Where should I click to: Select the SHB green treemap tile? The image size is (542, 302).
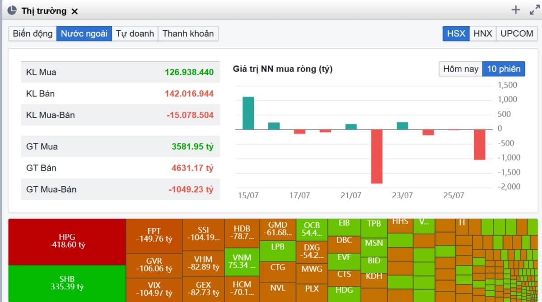[67, 283]
